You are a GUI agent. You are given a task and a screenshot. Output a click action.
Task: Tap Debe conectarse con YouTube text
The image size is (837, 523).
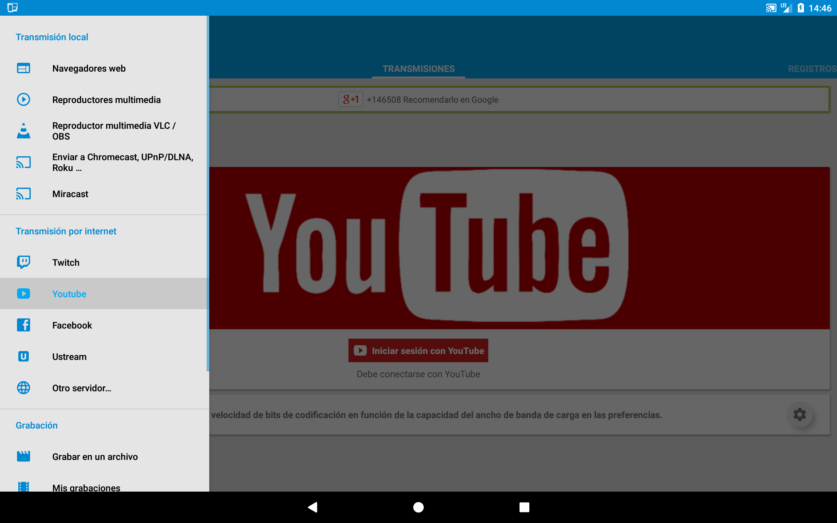coord(418,374)
